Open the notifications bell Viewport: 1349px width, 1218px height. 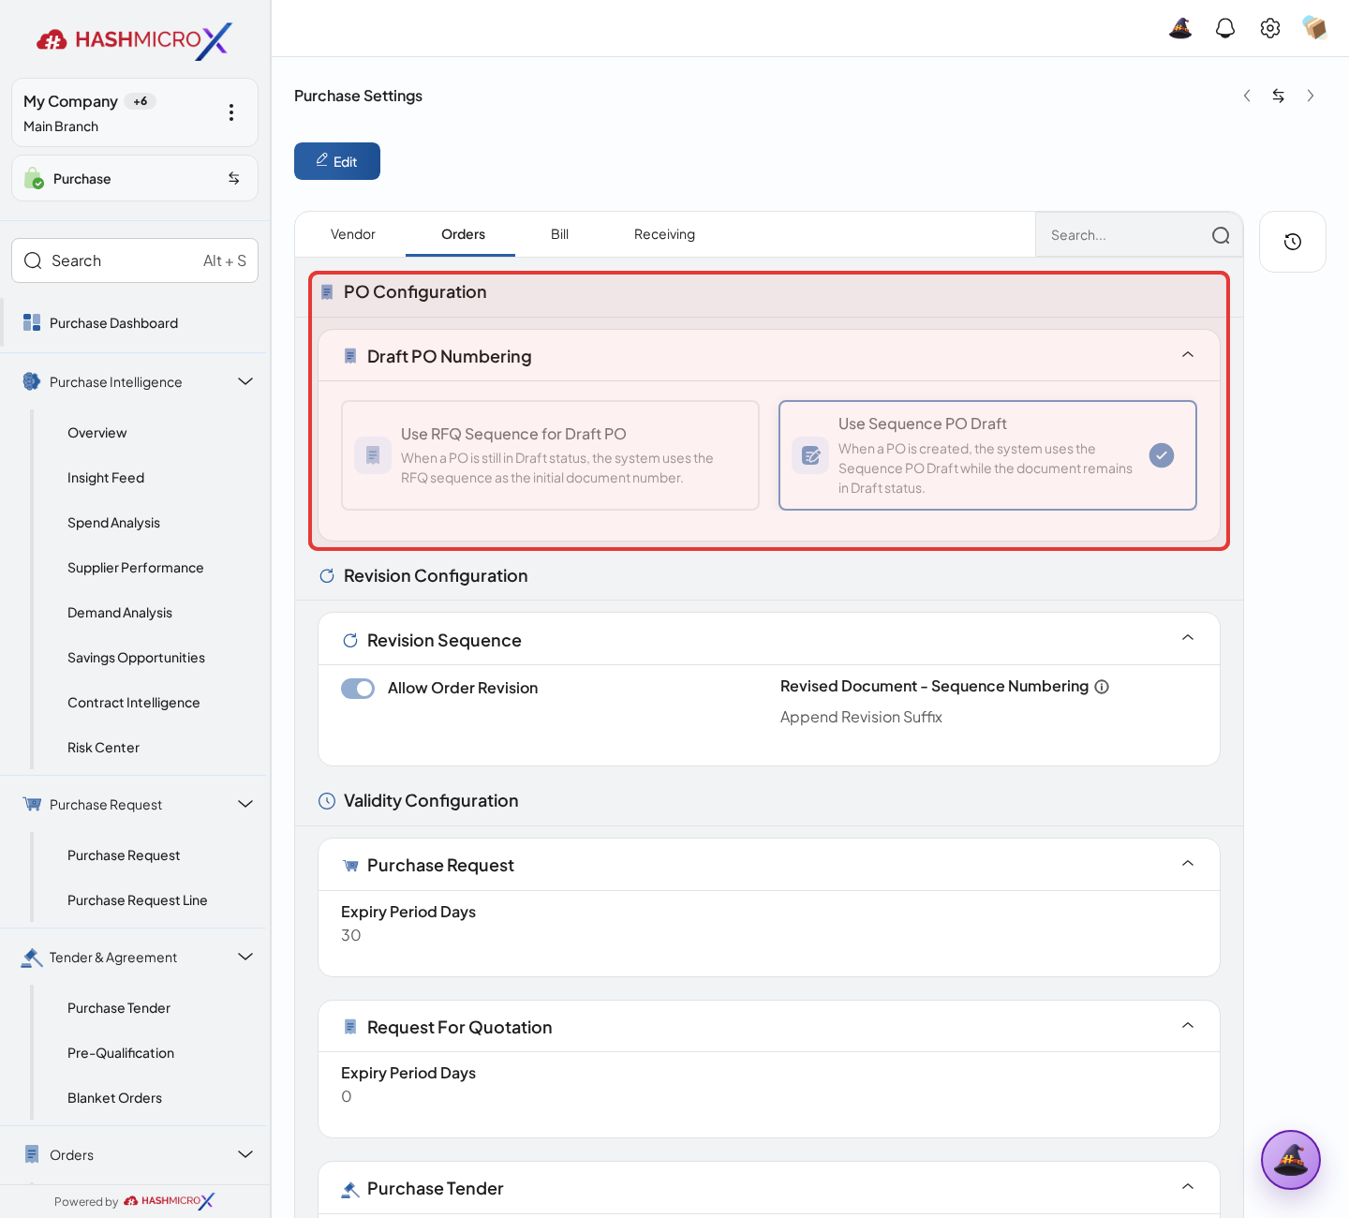(1225, 28)
